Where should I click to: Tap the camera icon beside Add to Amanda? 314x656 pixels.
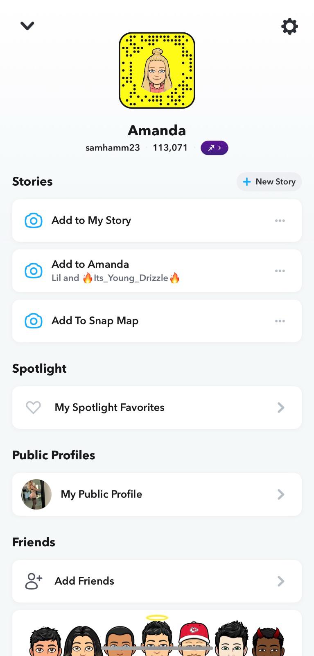click(34, 271)
